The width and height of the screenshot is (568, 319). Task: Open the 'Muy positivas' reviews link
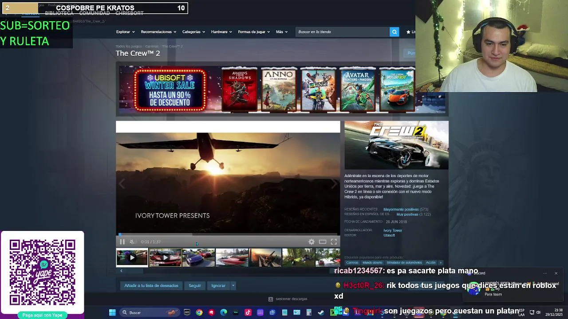(407, 214)
